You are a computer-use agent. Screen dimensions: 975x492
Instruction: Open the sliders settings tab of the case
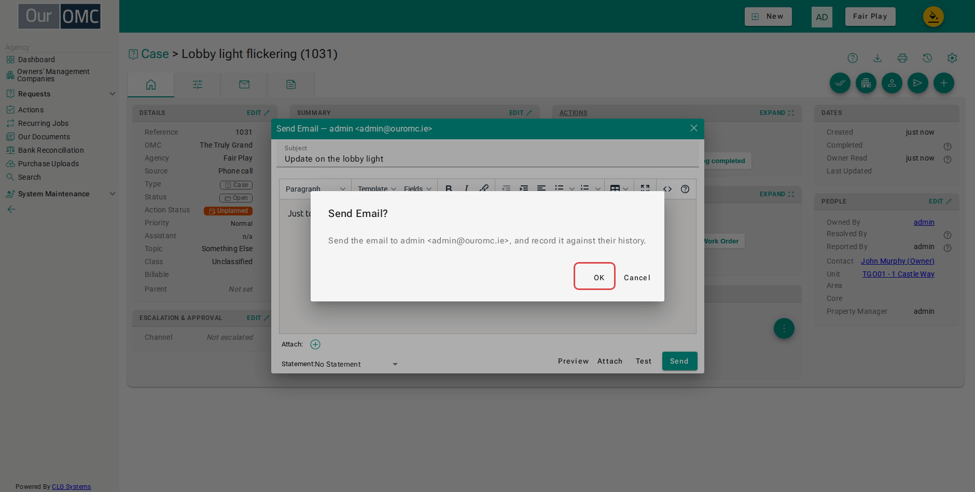[x=198, y=84]
